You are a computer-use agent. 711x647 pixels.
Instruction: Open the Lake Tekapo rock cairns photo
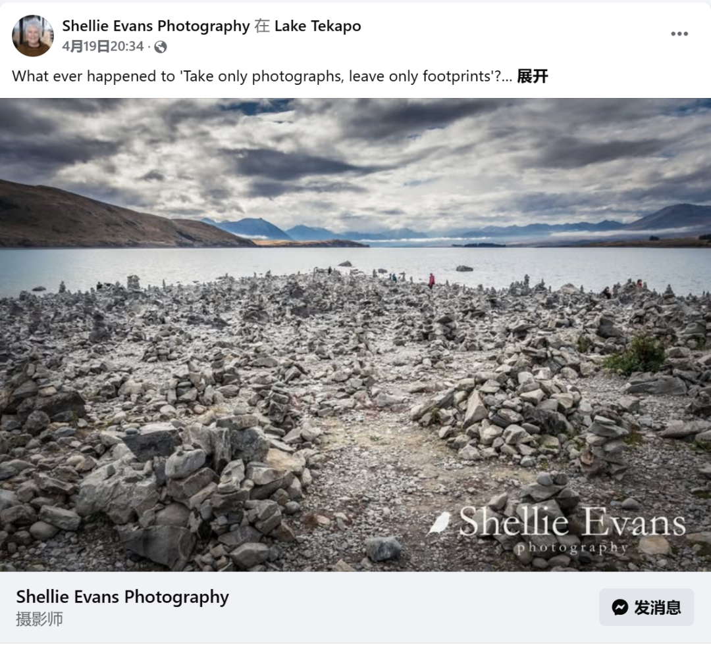(355, 335)
